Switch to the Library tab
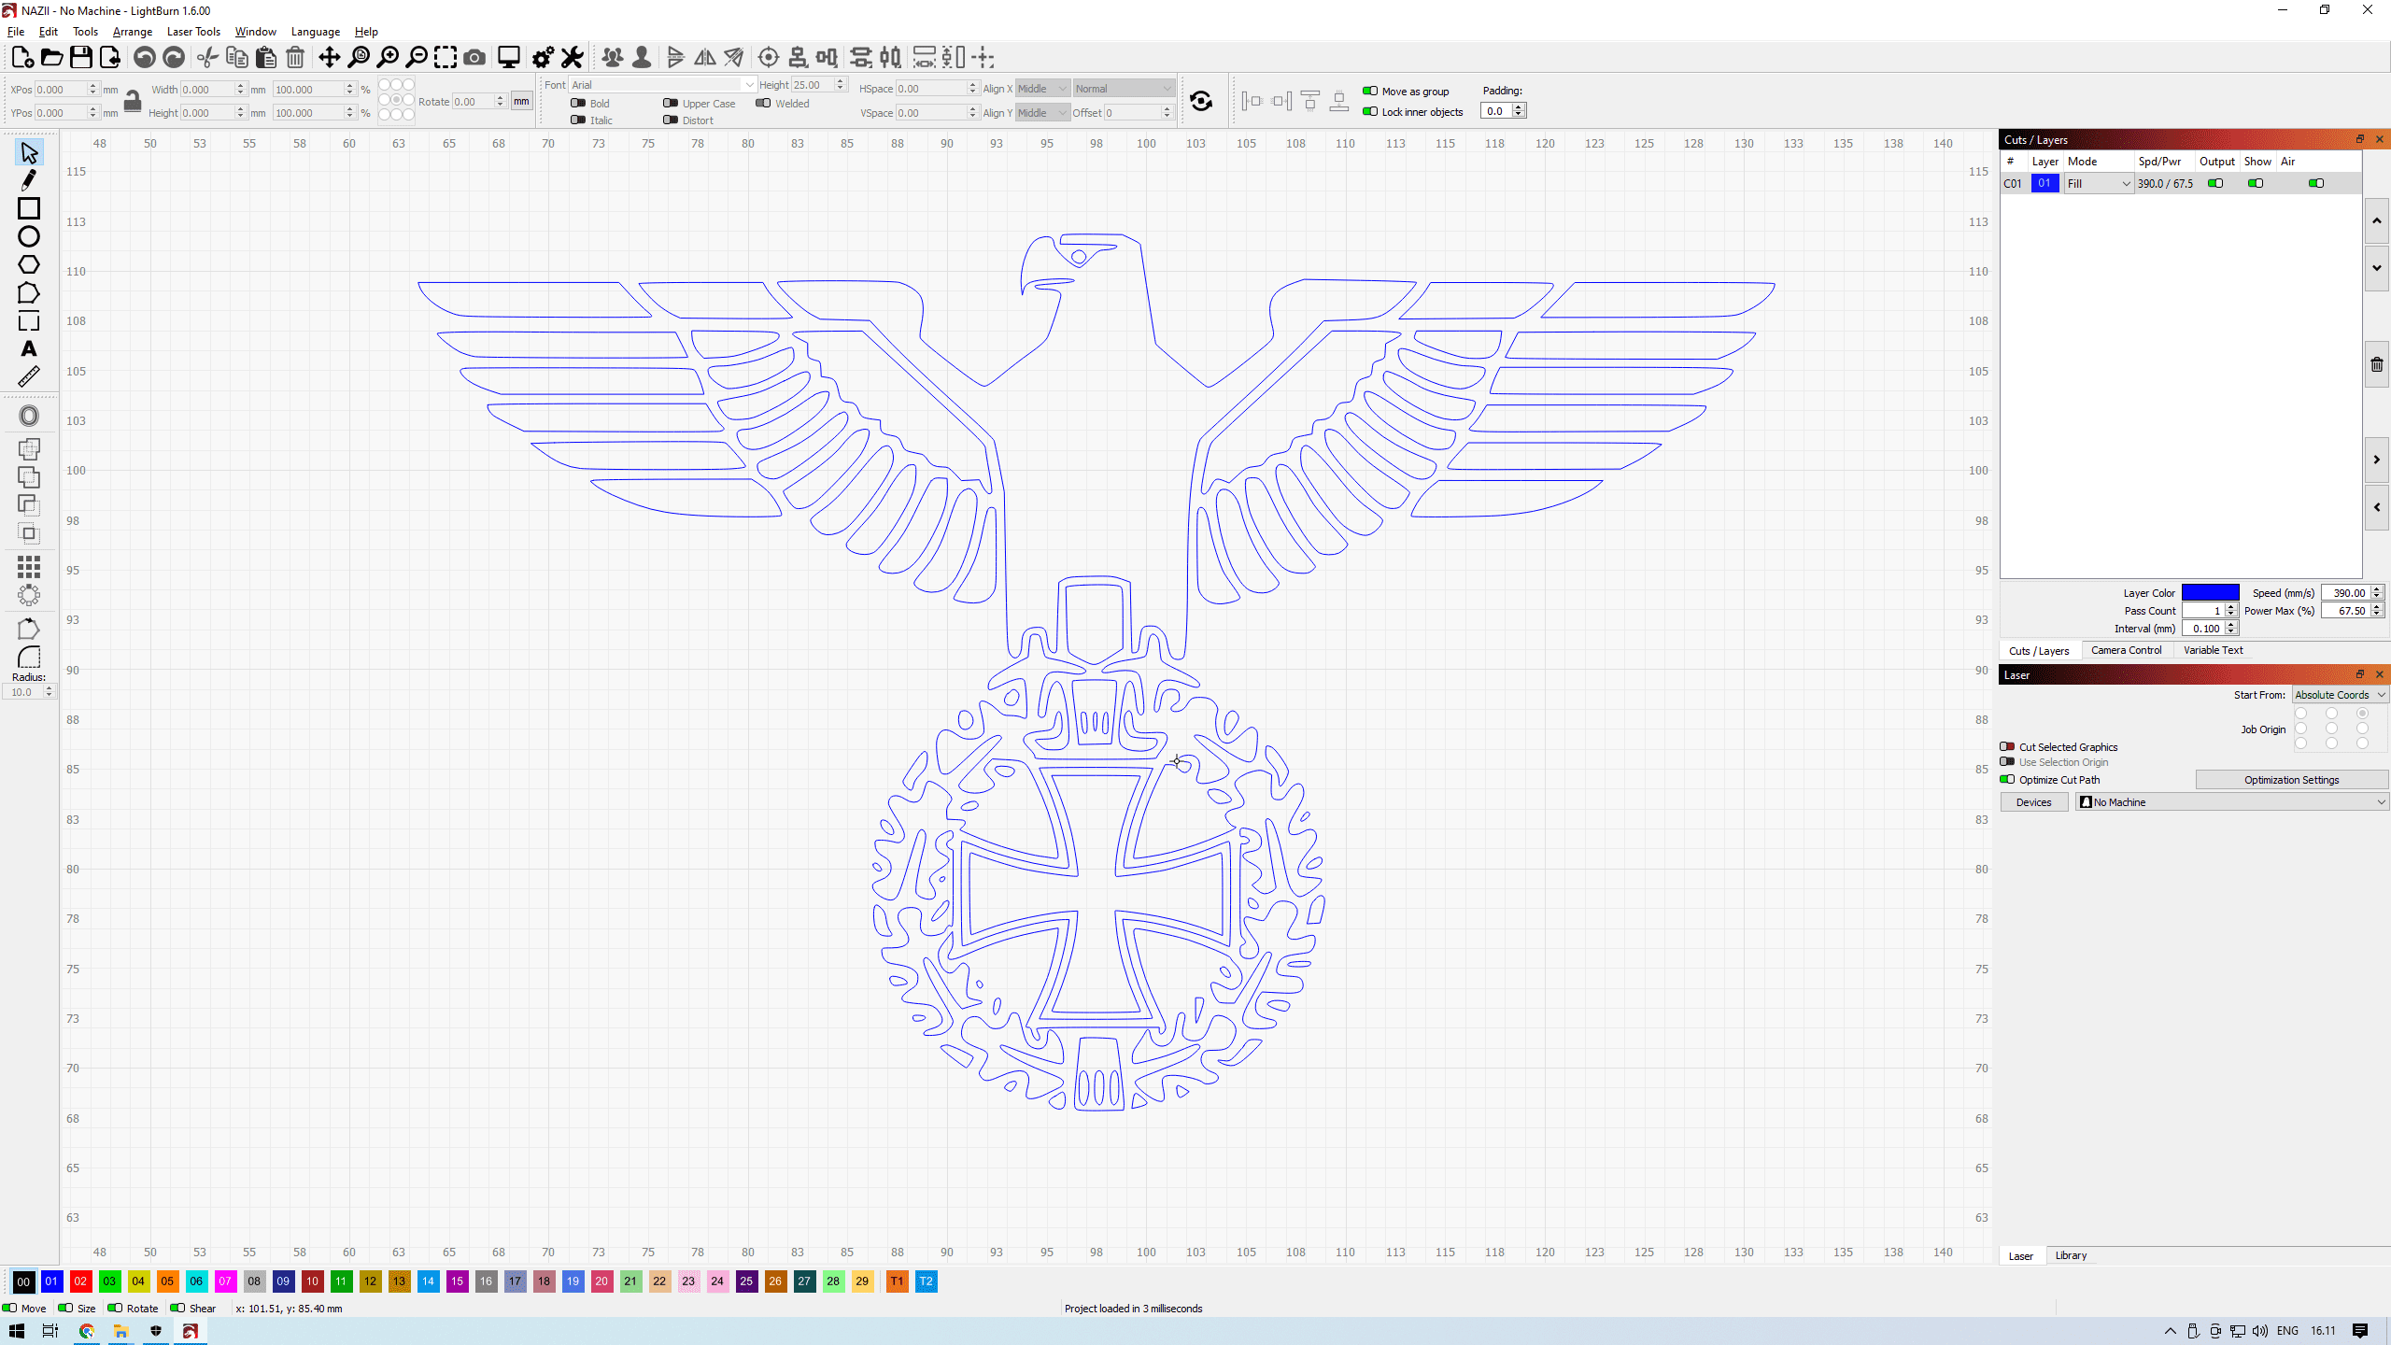2391x1345 pixels. [x=2071, y=1256]
